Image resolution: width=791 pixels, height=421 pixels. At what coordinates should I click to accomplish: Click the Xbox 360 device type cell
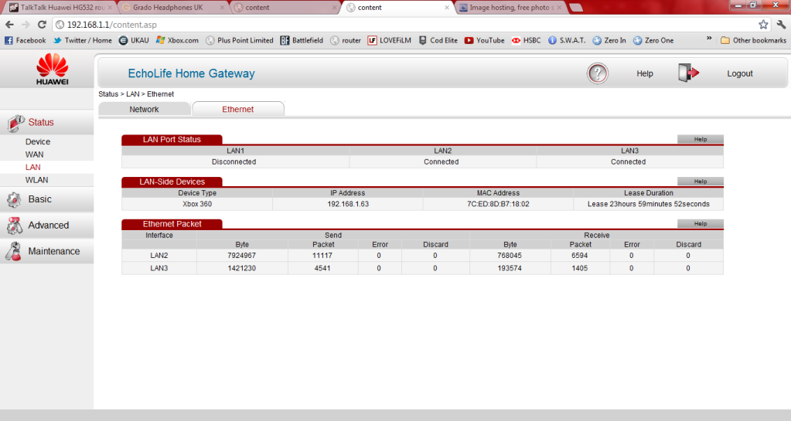197,204
